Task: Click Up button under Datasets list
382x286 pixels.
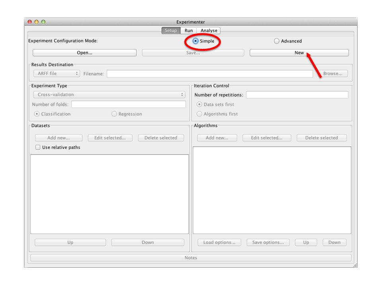Action: pyautogui.click(x=70, y=242)
